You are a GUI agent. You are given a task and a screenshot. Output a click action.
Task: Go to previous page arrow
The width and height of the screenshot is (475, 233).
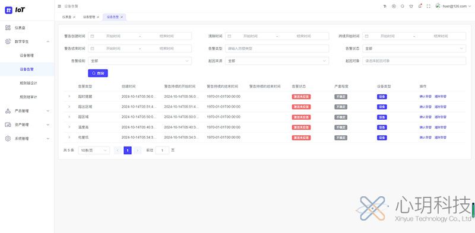(x=118, y=151)
